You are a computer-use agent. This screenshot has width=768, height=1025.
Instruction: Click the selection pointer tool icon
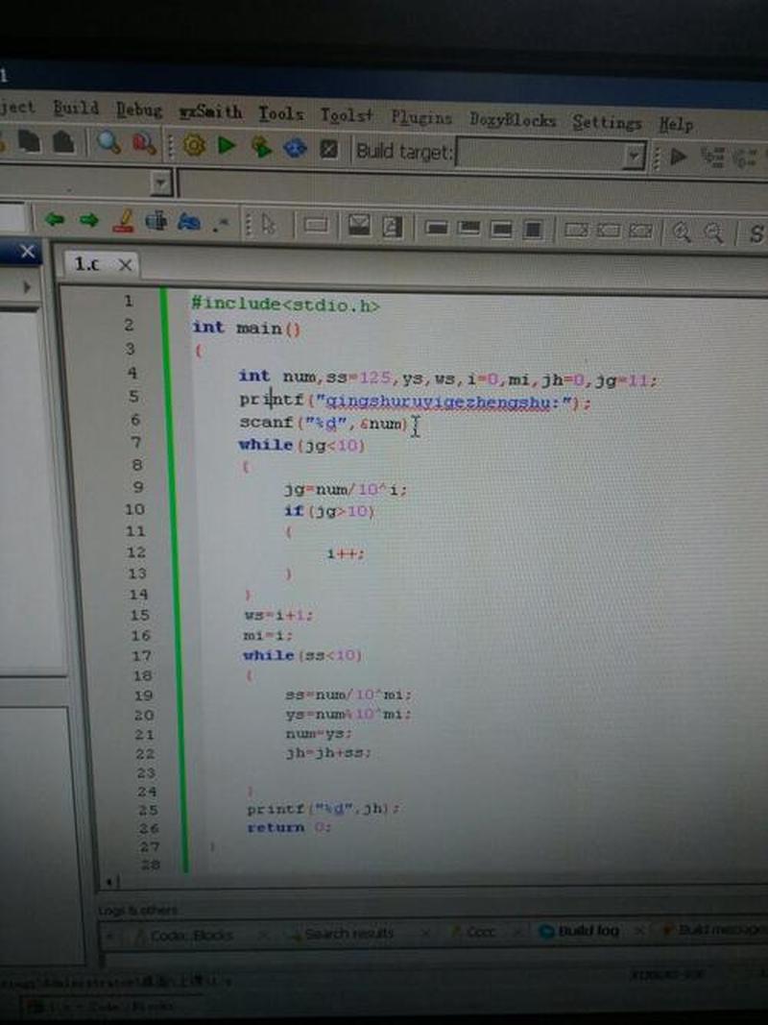click(x=269, y=224)
